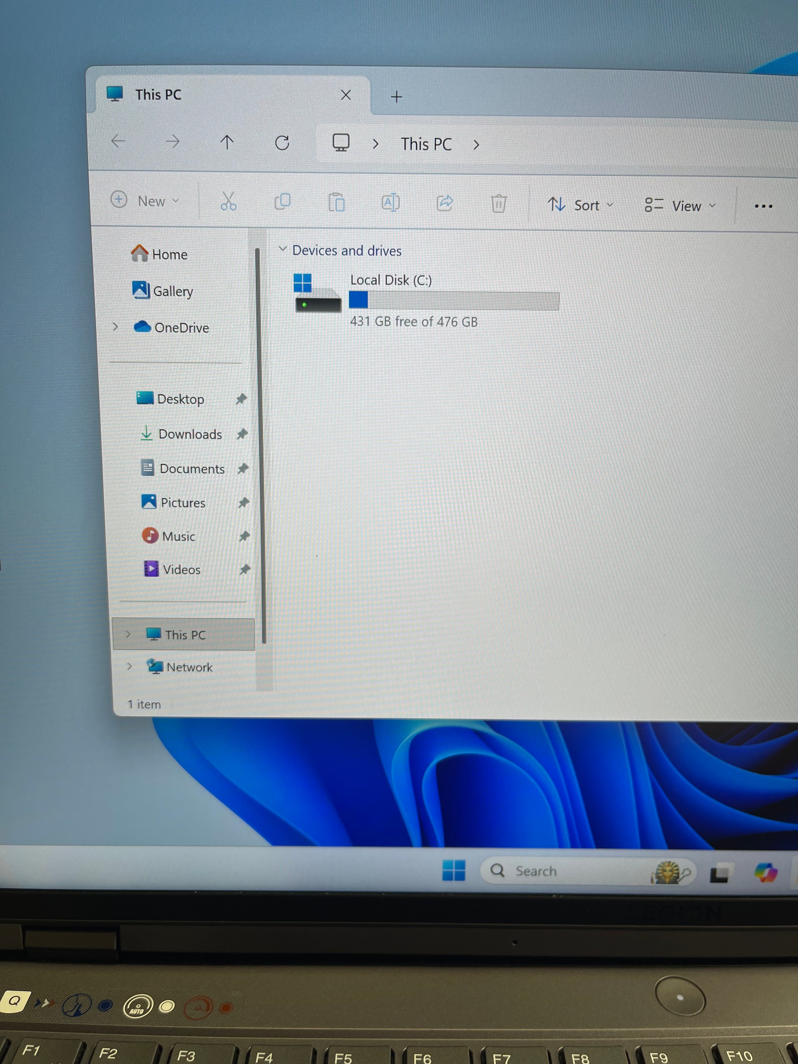Image resolution: width=798 pixels, height=1064 pixels.
Task: Open Home in the navigation pane
Action: click(159, 254)
